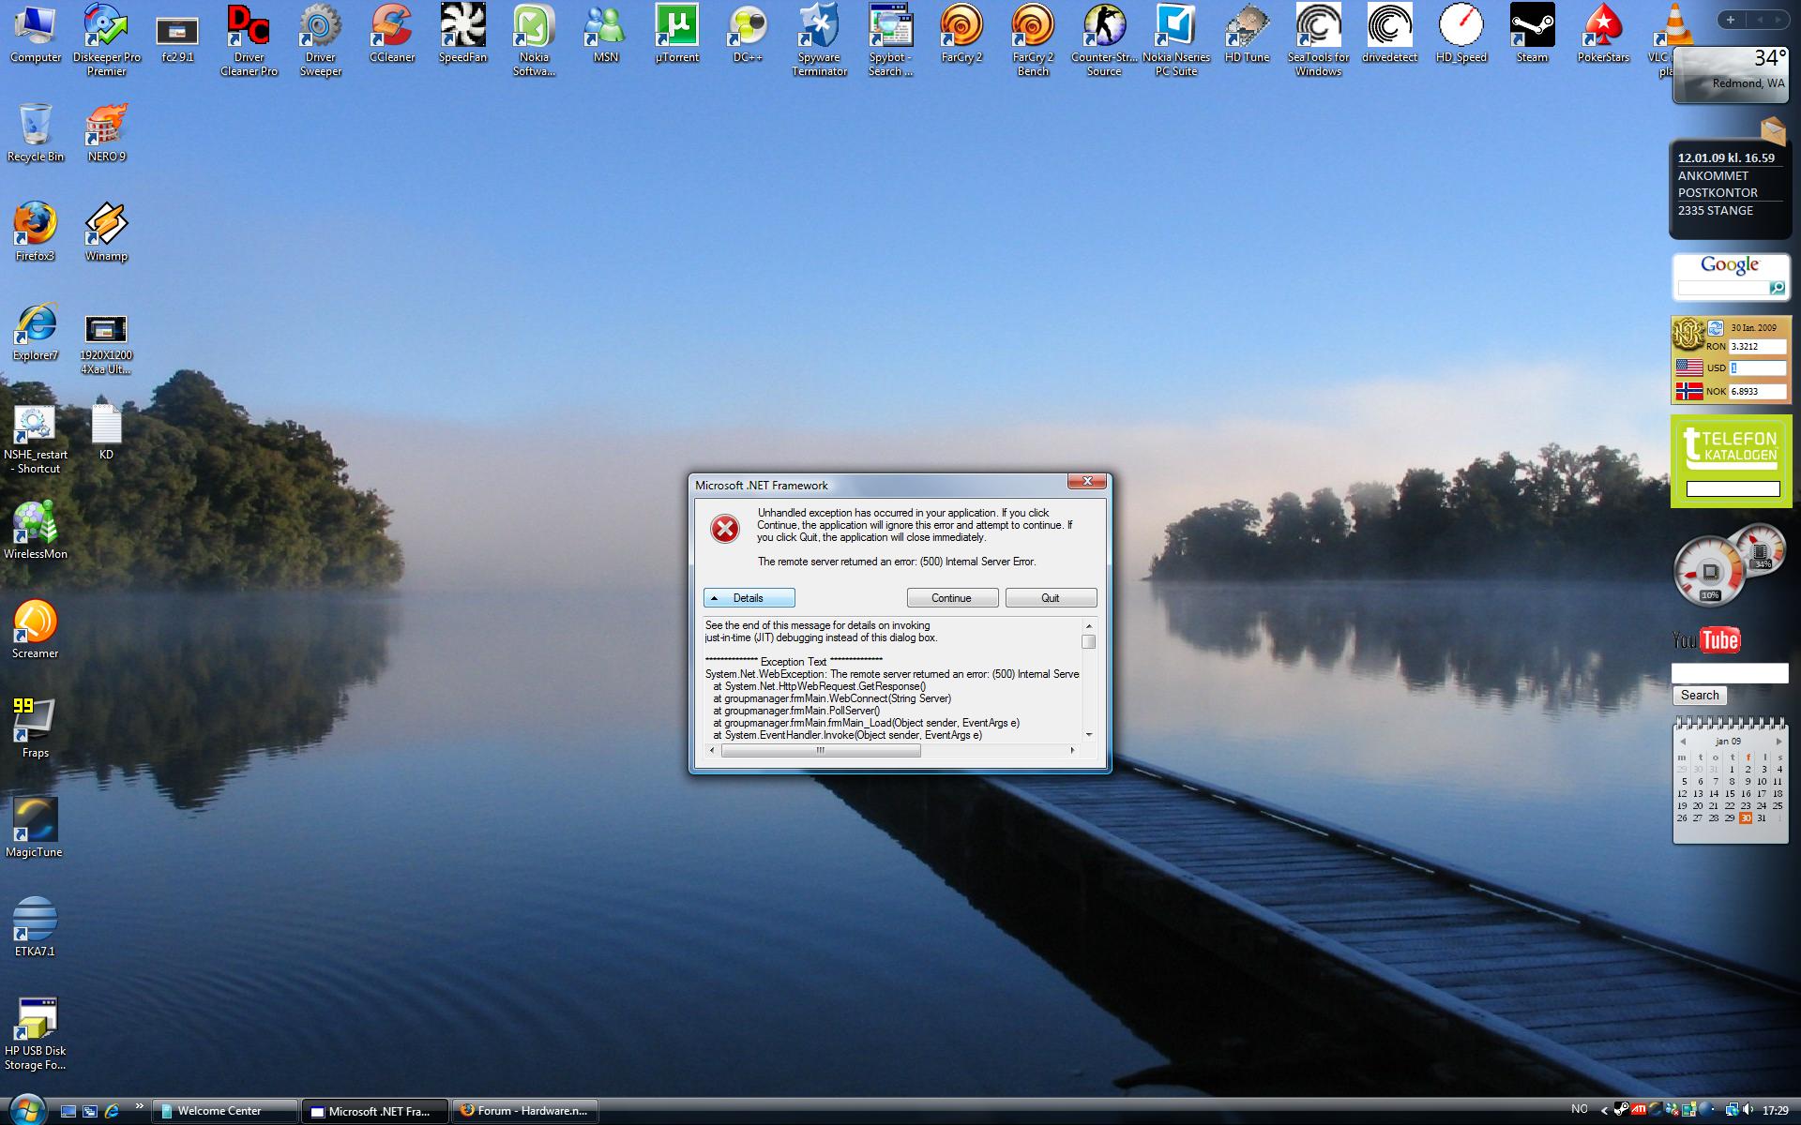This screenshot has height=1125, width=1801.
Task: Select the KD text file
Action: click(x=106, y=431)
